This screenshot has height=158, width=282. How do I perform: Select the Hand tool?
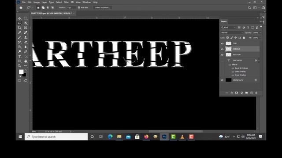click(x=26, y=61)
